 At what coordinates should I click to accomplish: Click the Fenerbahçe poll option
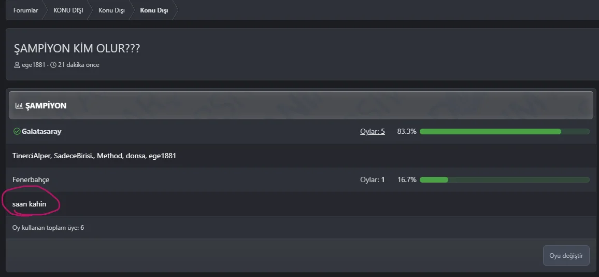(31, 180)
